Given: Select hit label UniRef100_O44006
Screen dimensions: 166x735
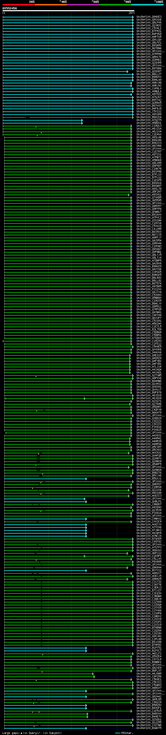Looking at the screenshot, I should (x=149, y=353).
